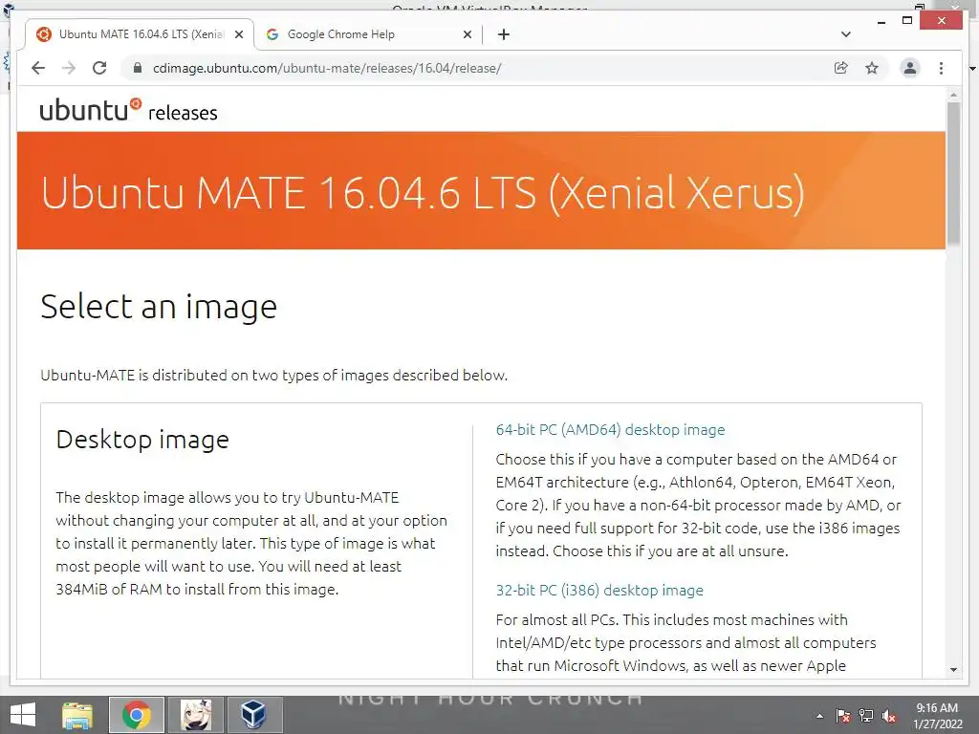Click the Ubuntu MATE 16.04.6 LTS banner title
This screenshot has height=734, width=979.
(423, 192)
